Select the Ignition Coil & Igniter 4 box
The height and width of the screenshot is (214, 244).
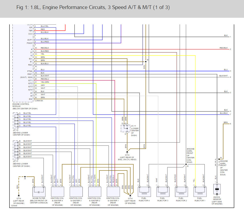tap(57, 191)
